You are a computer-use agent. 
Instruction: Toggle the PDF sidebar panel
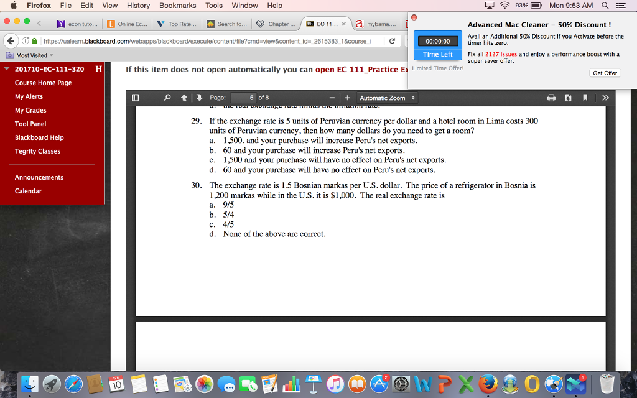[x=135, y=98]
